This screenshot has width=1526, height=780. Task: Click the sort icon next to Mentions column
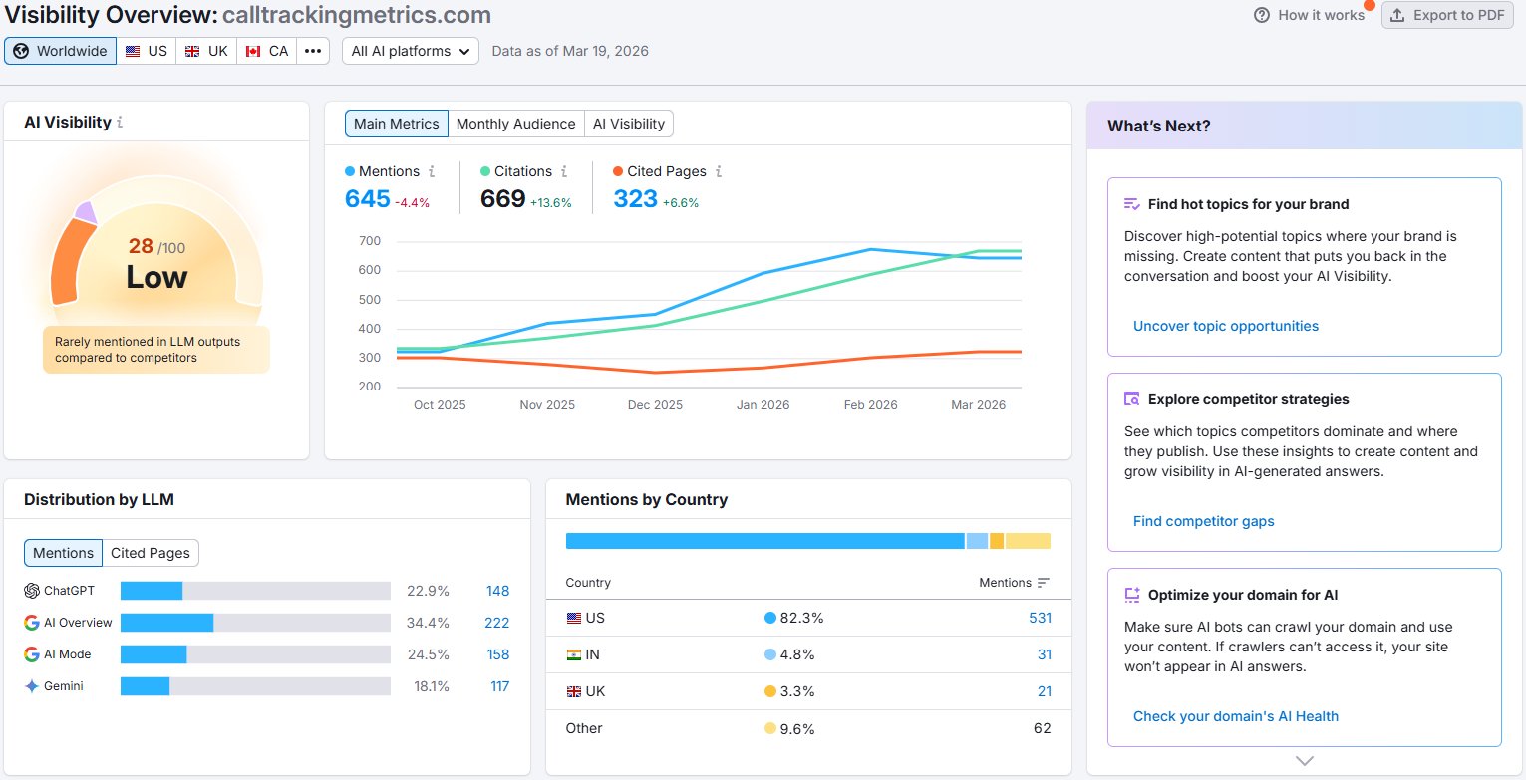1044,583
